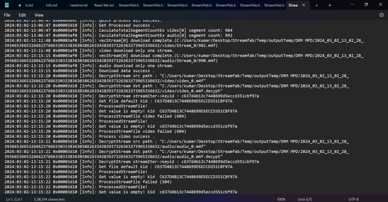Screen dimensions: 388x202
Task: Click the Ln 1, Col 1 status entry
Action: coord(14,199)
